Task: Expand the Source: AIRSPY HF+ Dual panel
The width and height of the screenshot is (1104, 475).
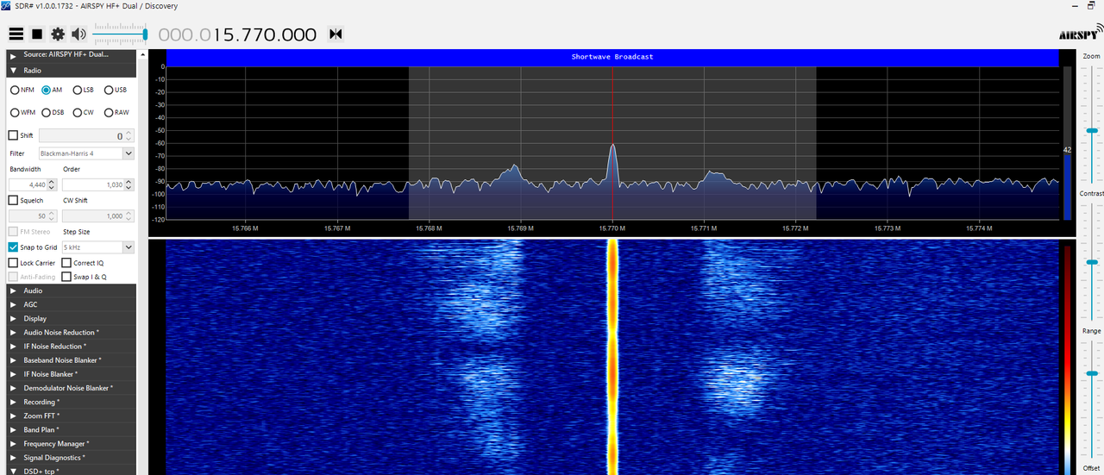Action: pos(72,54)
